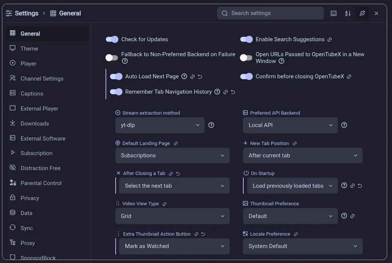
Task: Copy link icon for Auto Load Next Page
Action: [x=192, y=76]
